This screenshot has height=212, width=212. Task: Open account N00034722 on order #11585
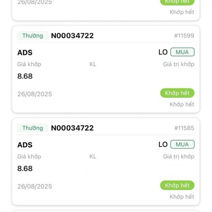72,128
